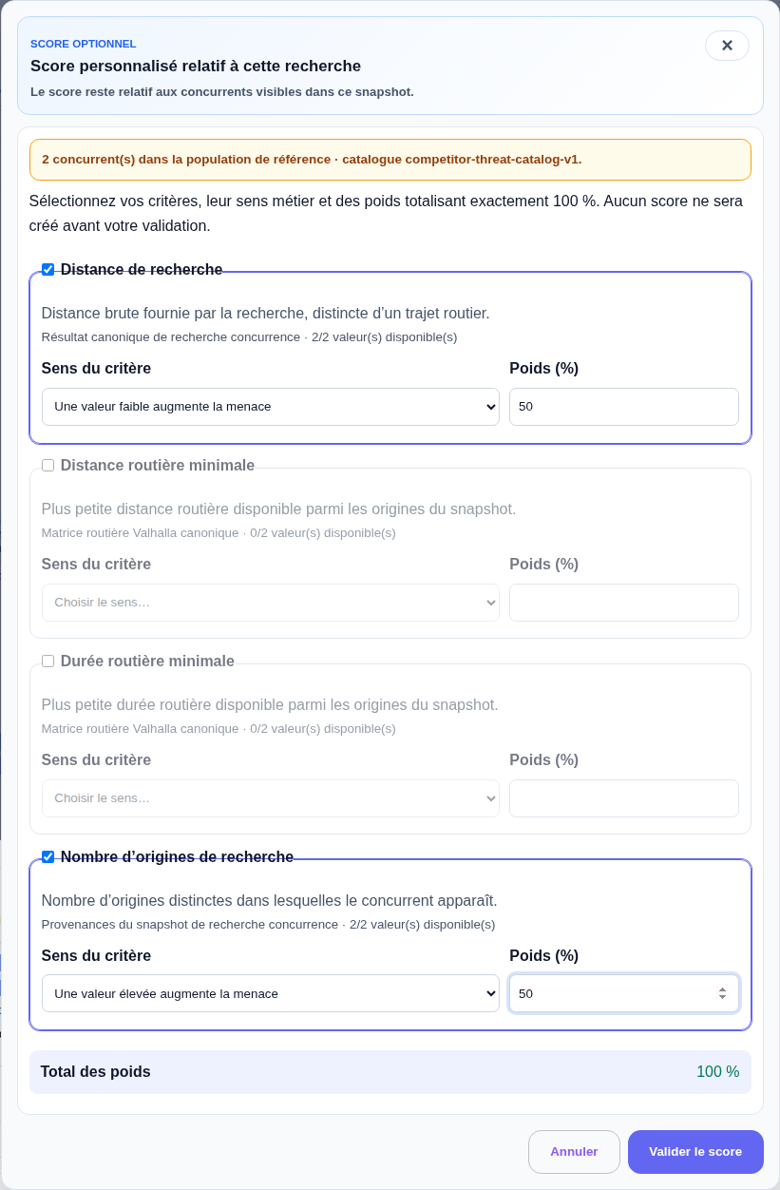This screenshot has width=780, height=1190.
Task: Click the Durée routière minimale legend label
Action: 147,662
